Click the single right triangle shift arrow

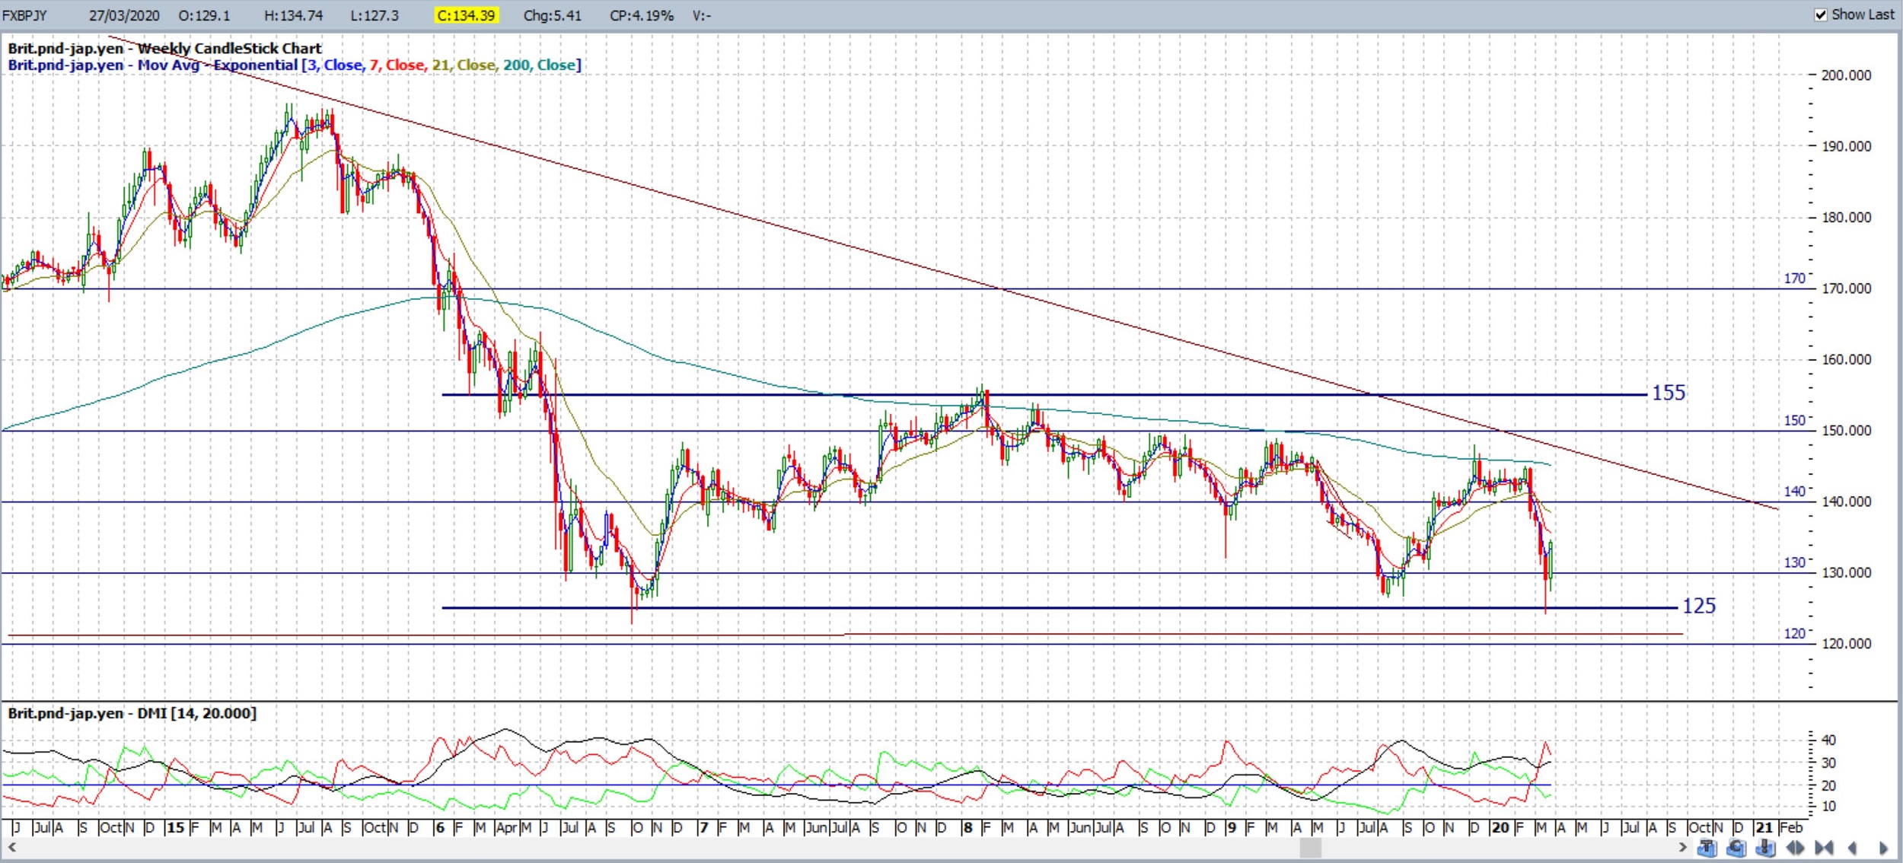click(1883, 848)
